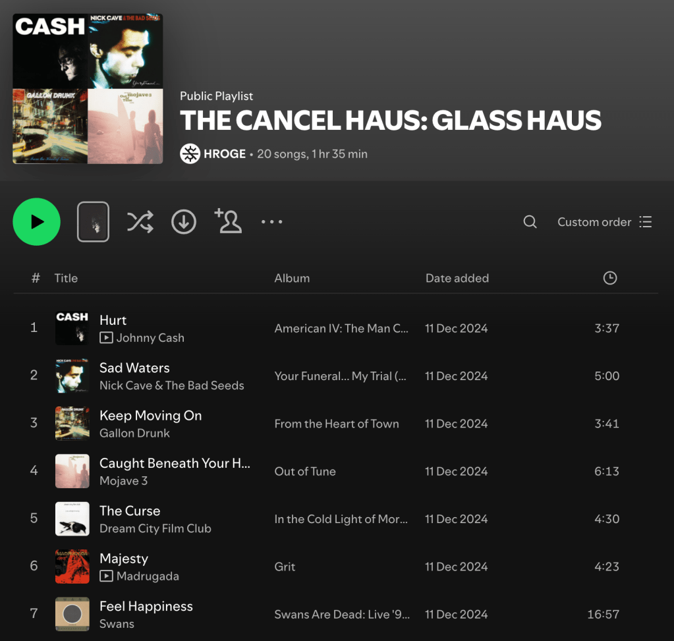
Task: Click the preview thumbnail next to play button
Action: tap(94, 222)
